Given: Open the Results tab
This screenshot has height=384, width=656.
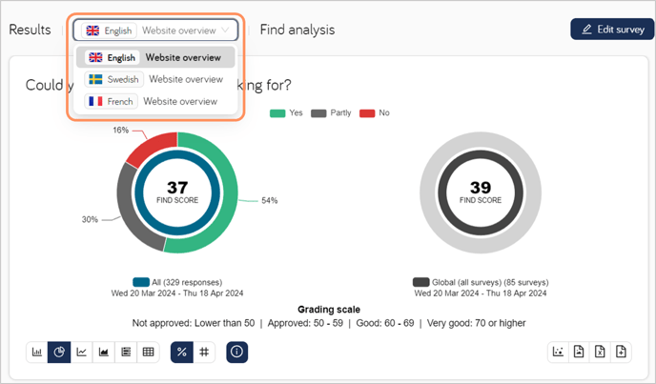Looking at the screenshot, I should [x=30, y=30].
